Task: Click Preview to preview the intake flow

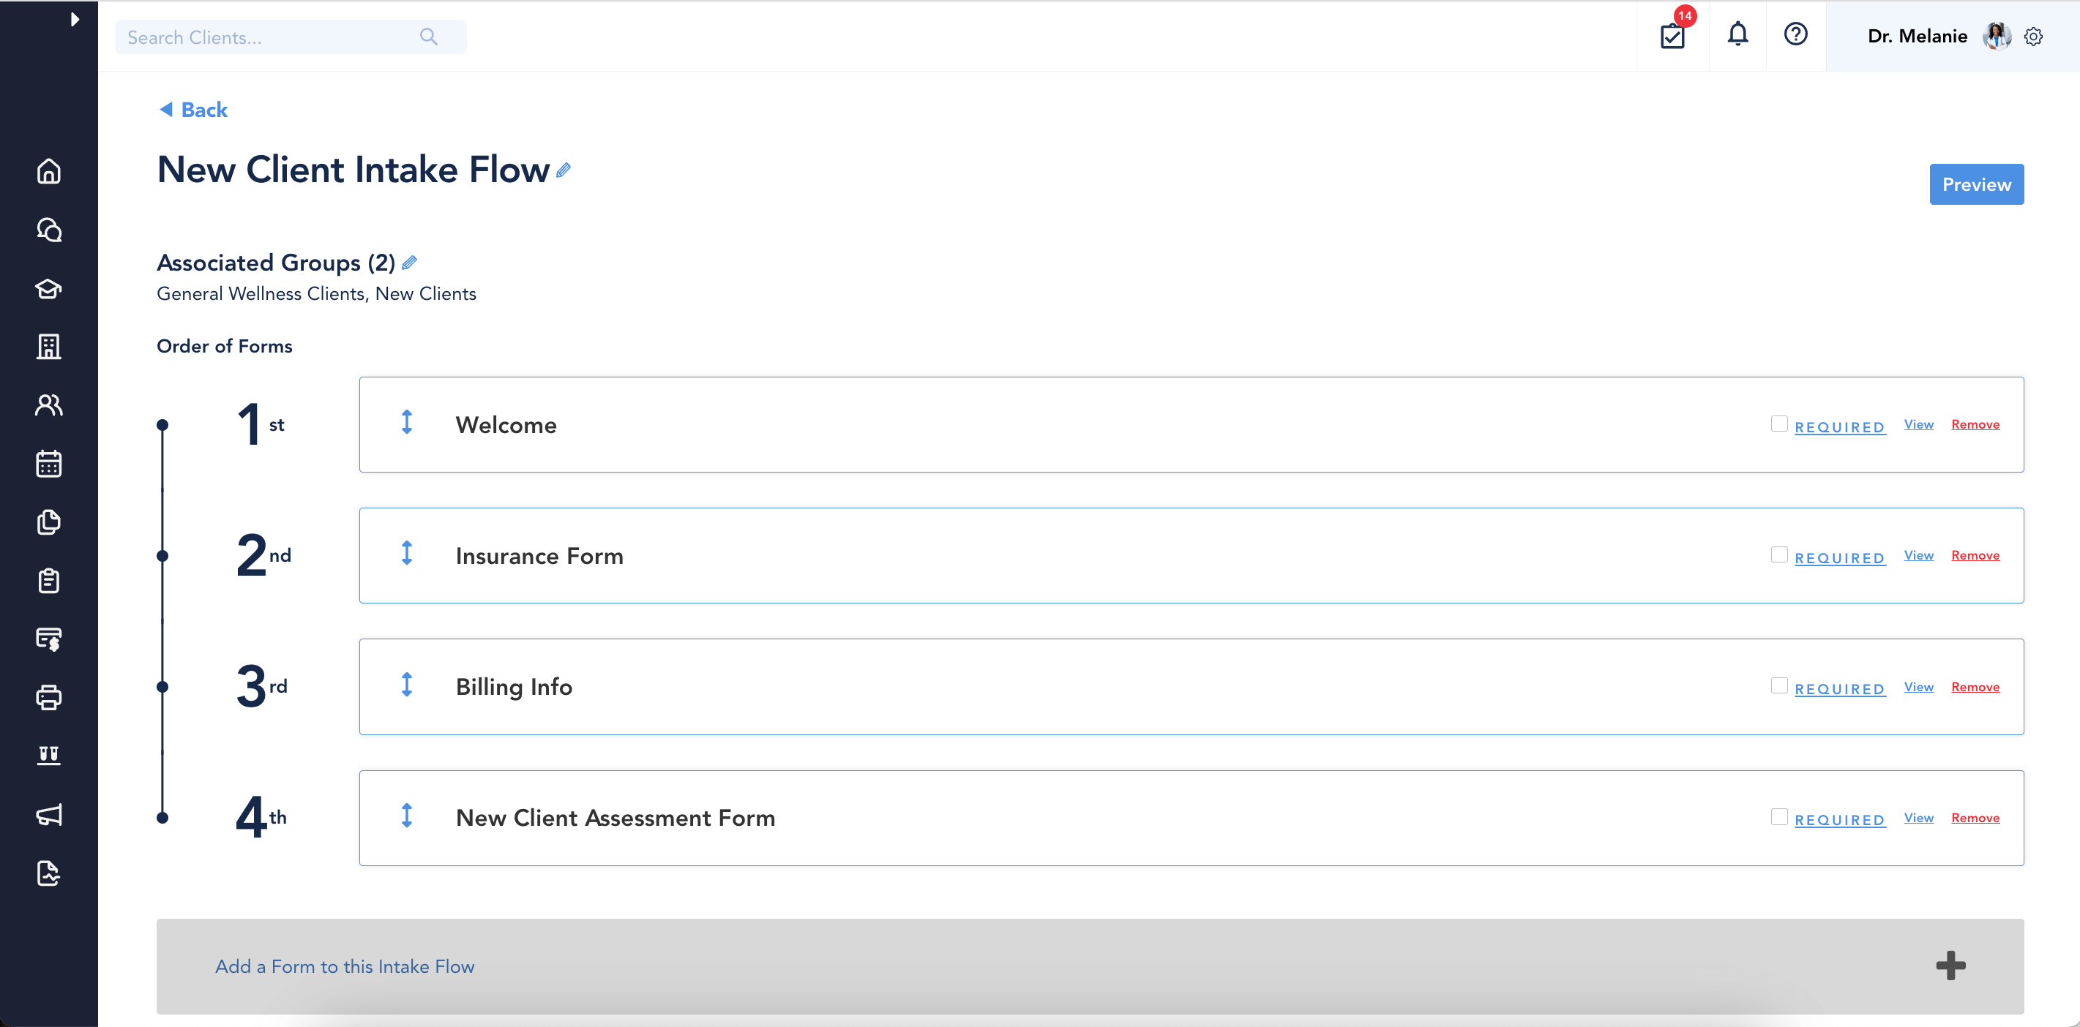Action: (1976, 184)
